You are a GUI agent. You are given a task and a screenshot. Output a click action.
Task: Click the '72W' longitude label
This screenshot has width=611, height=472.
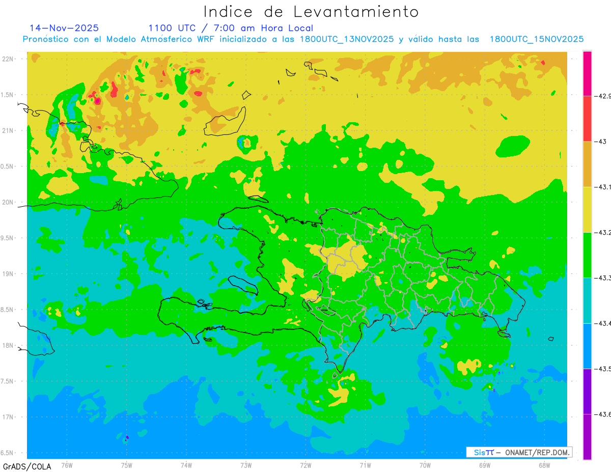(305, 465)
